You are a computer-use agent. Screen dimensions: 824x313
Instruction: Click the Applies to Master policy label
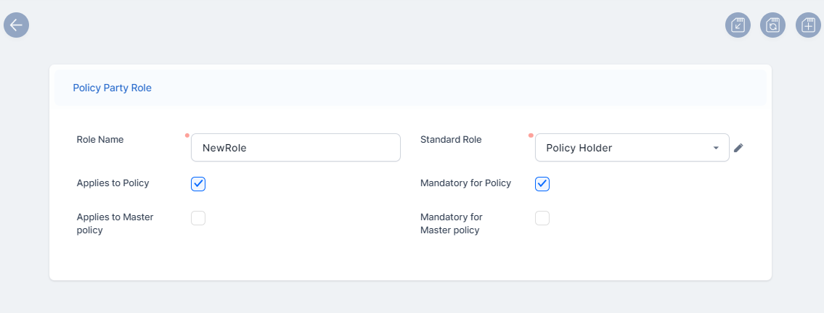(x=115, y=223)
